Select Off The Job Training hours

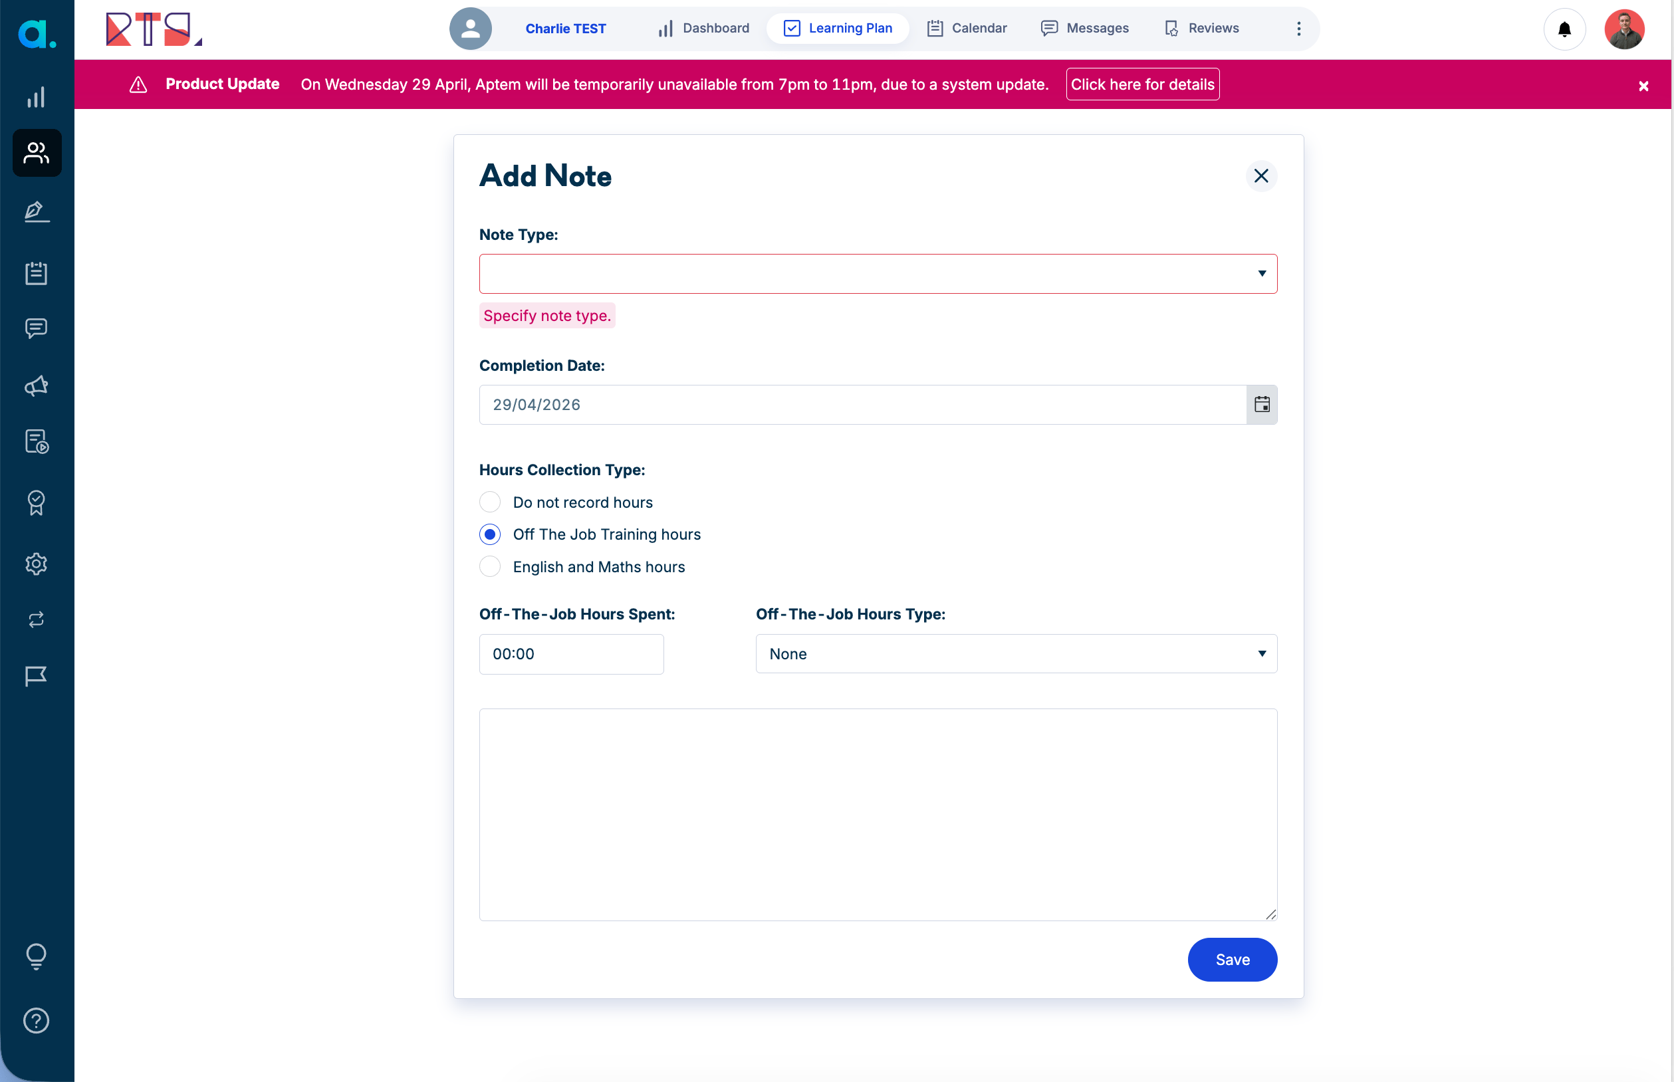tap(490, 534)
